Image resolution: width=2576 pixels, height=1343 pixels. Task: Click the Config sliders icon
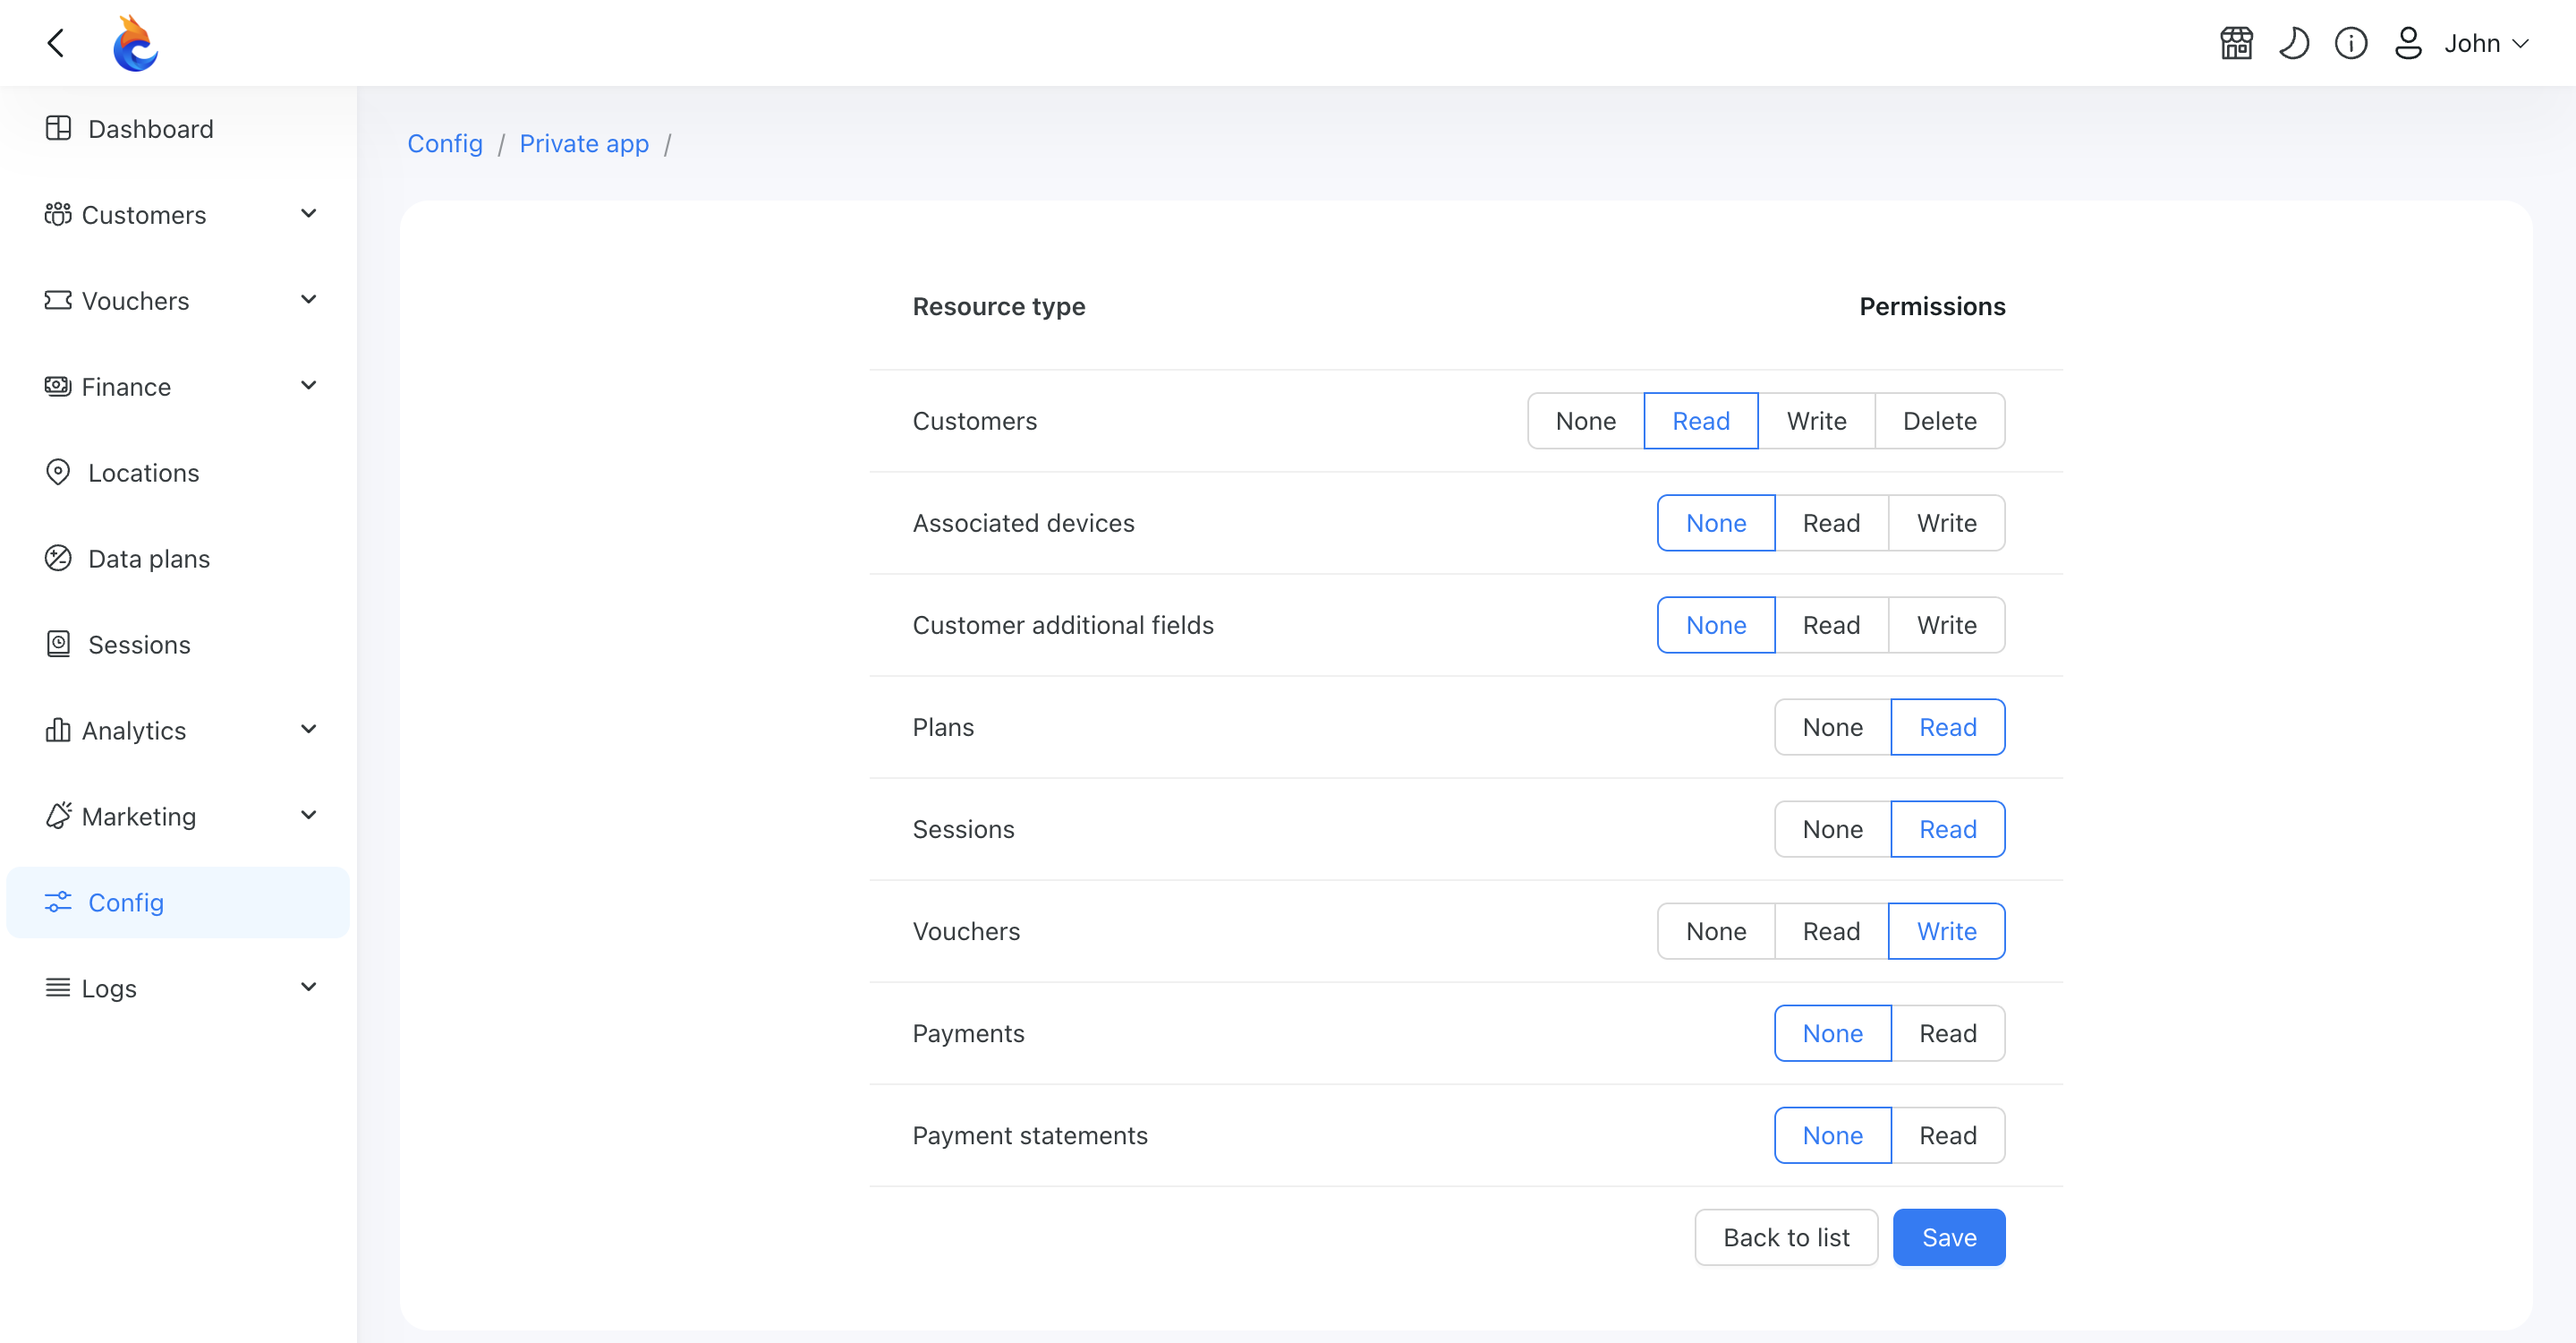[58, 902]
